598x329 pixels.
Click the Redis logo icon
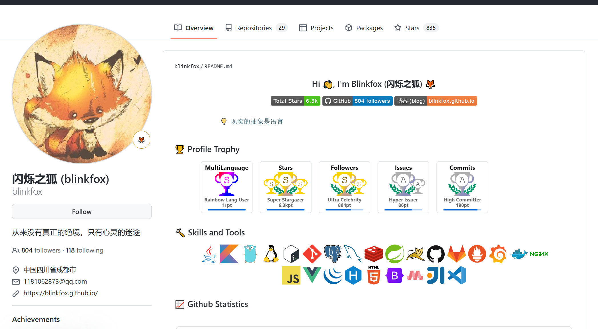[x=374, y=254]
